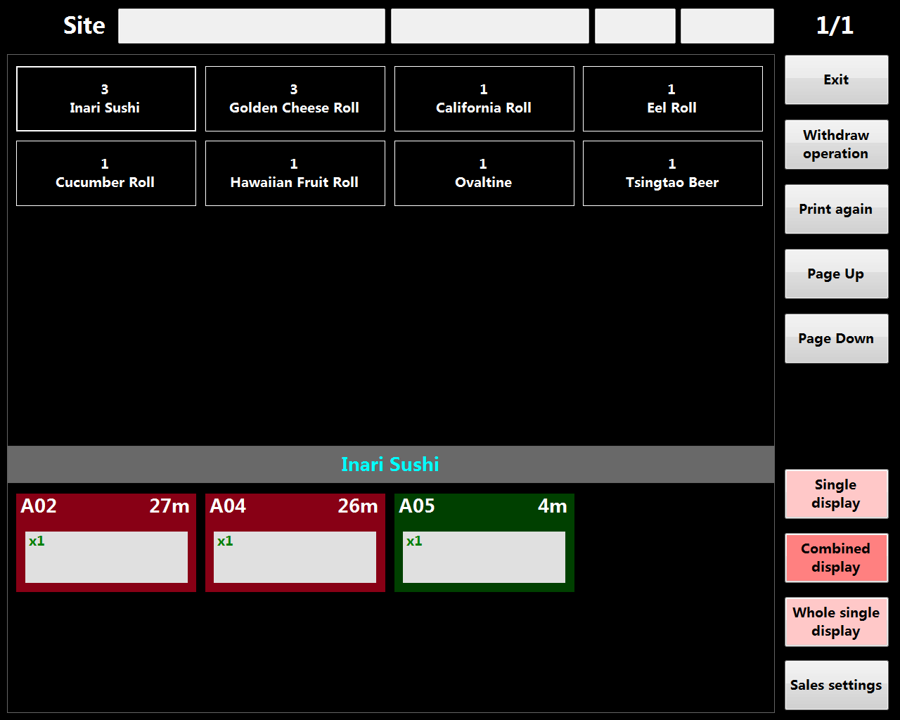900x720 pixels.
Task: Open Sales settings
Action: (x=837, y=685)
